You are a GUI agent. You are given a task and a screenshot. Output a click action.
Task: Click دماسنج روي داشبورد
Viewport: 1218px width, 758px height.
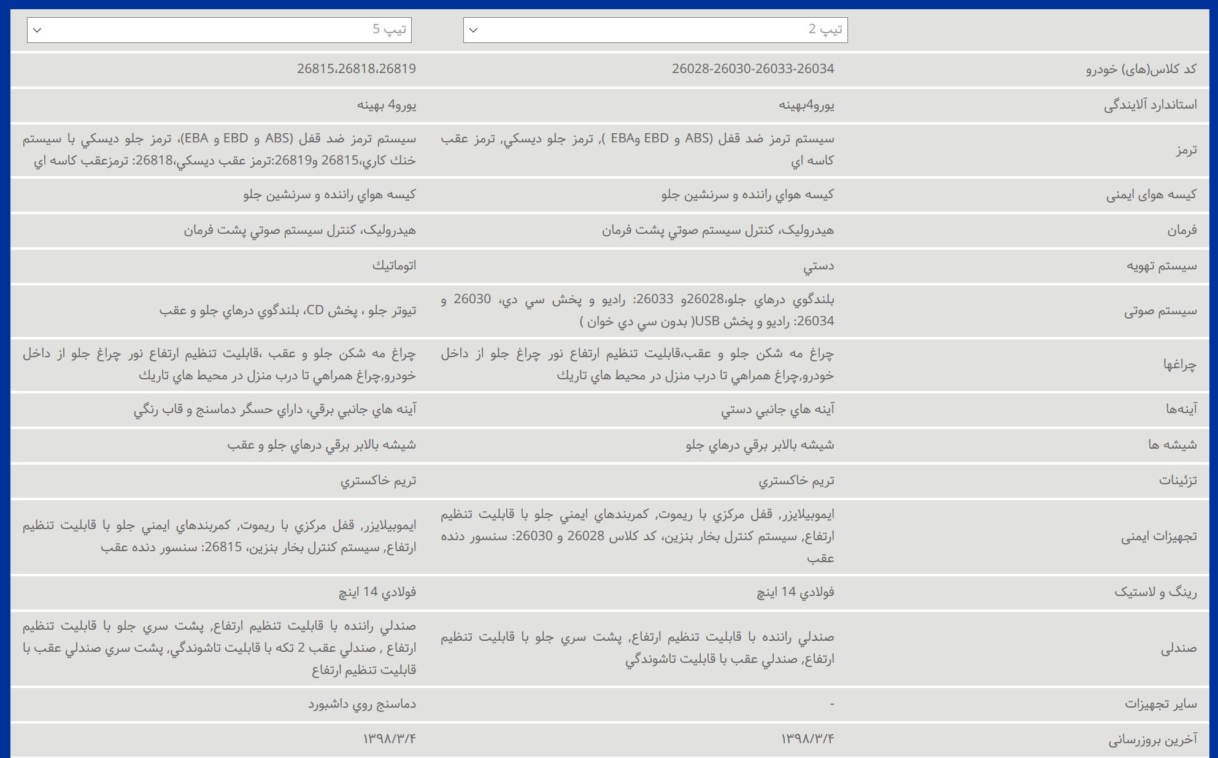[x=362, y=704]
